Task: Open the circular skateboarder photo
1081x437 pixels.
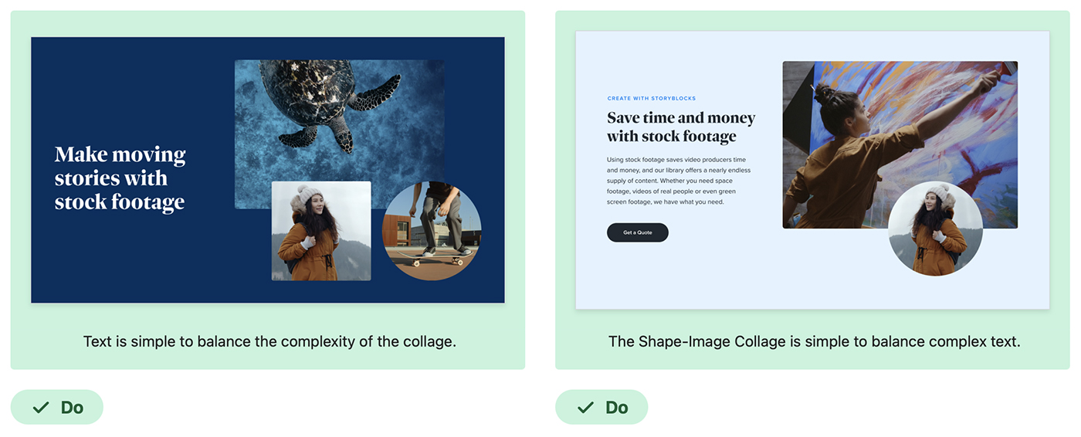Action: (x=432, y=230)
